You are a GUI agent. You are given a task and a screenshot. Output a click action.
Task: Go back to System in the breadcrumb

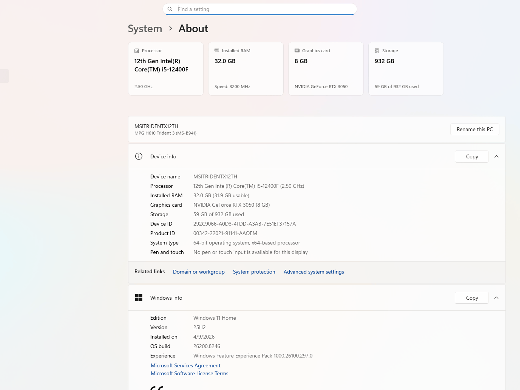click(145, 28)
